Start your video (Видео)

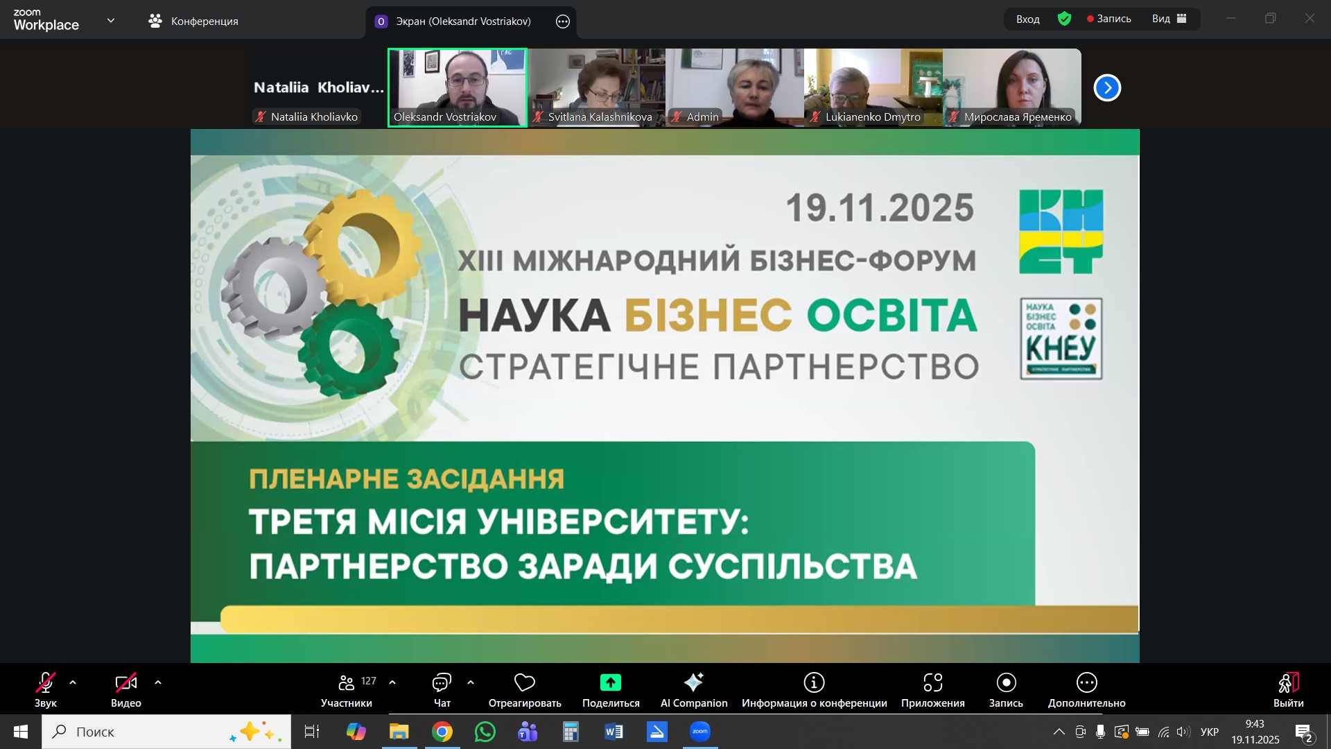click(126, 689)
